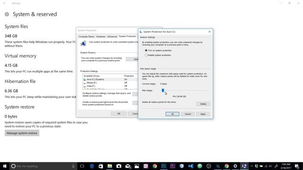
Task: Close the System Protection for Acer dialog
Action: click(x=209, y=32)
